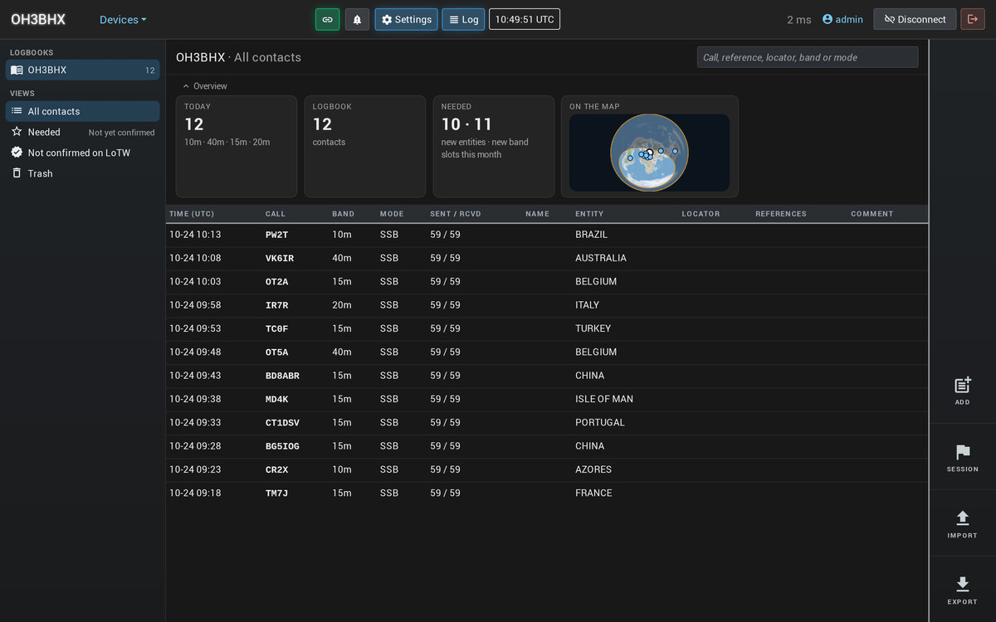This screenshot has height=622, width=996.
Task: Sort by the Call column header
Action: coord(276,214)
